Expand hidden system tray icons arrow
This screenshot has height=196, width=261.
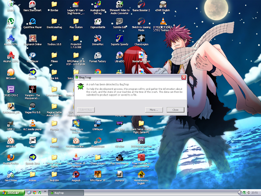tap(239, 193)
